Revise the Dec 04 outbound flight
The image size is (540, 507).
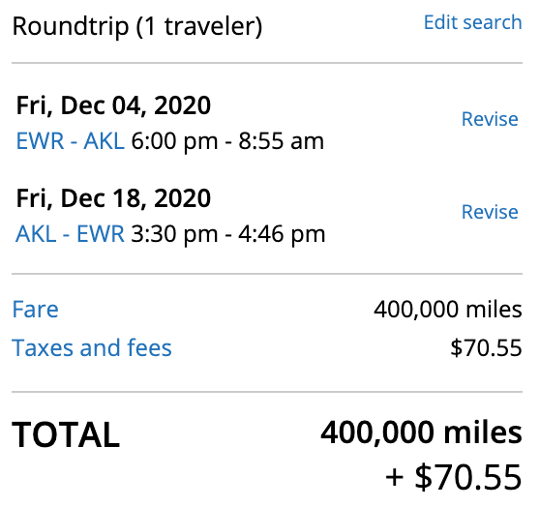point(490,119)
